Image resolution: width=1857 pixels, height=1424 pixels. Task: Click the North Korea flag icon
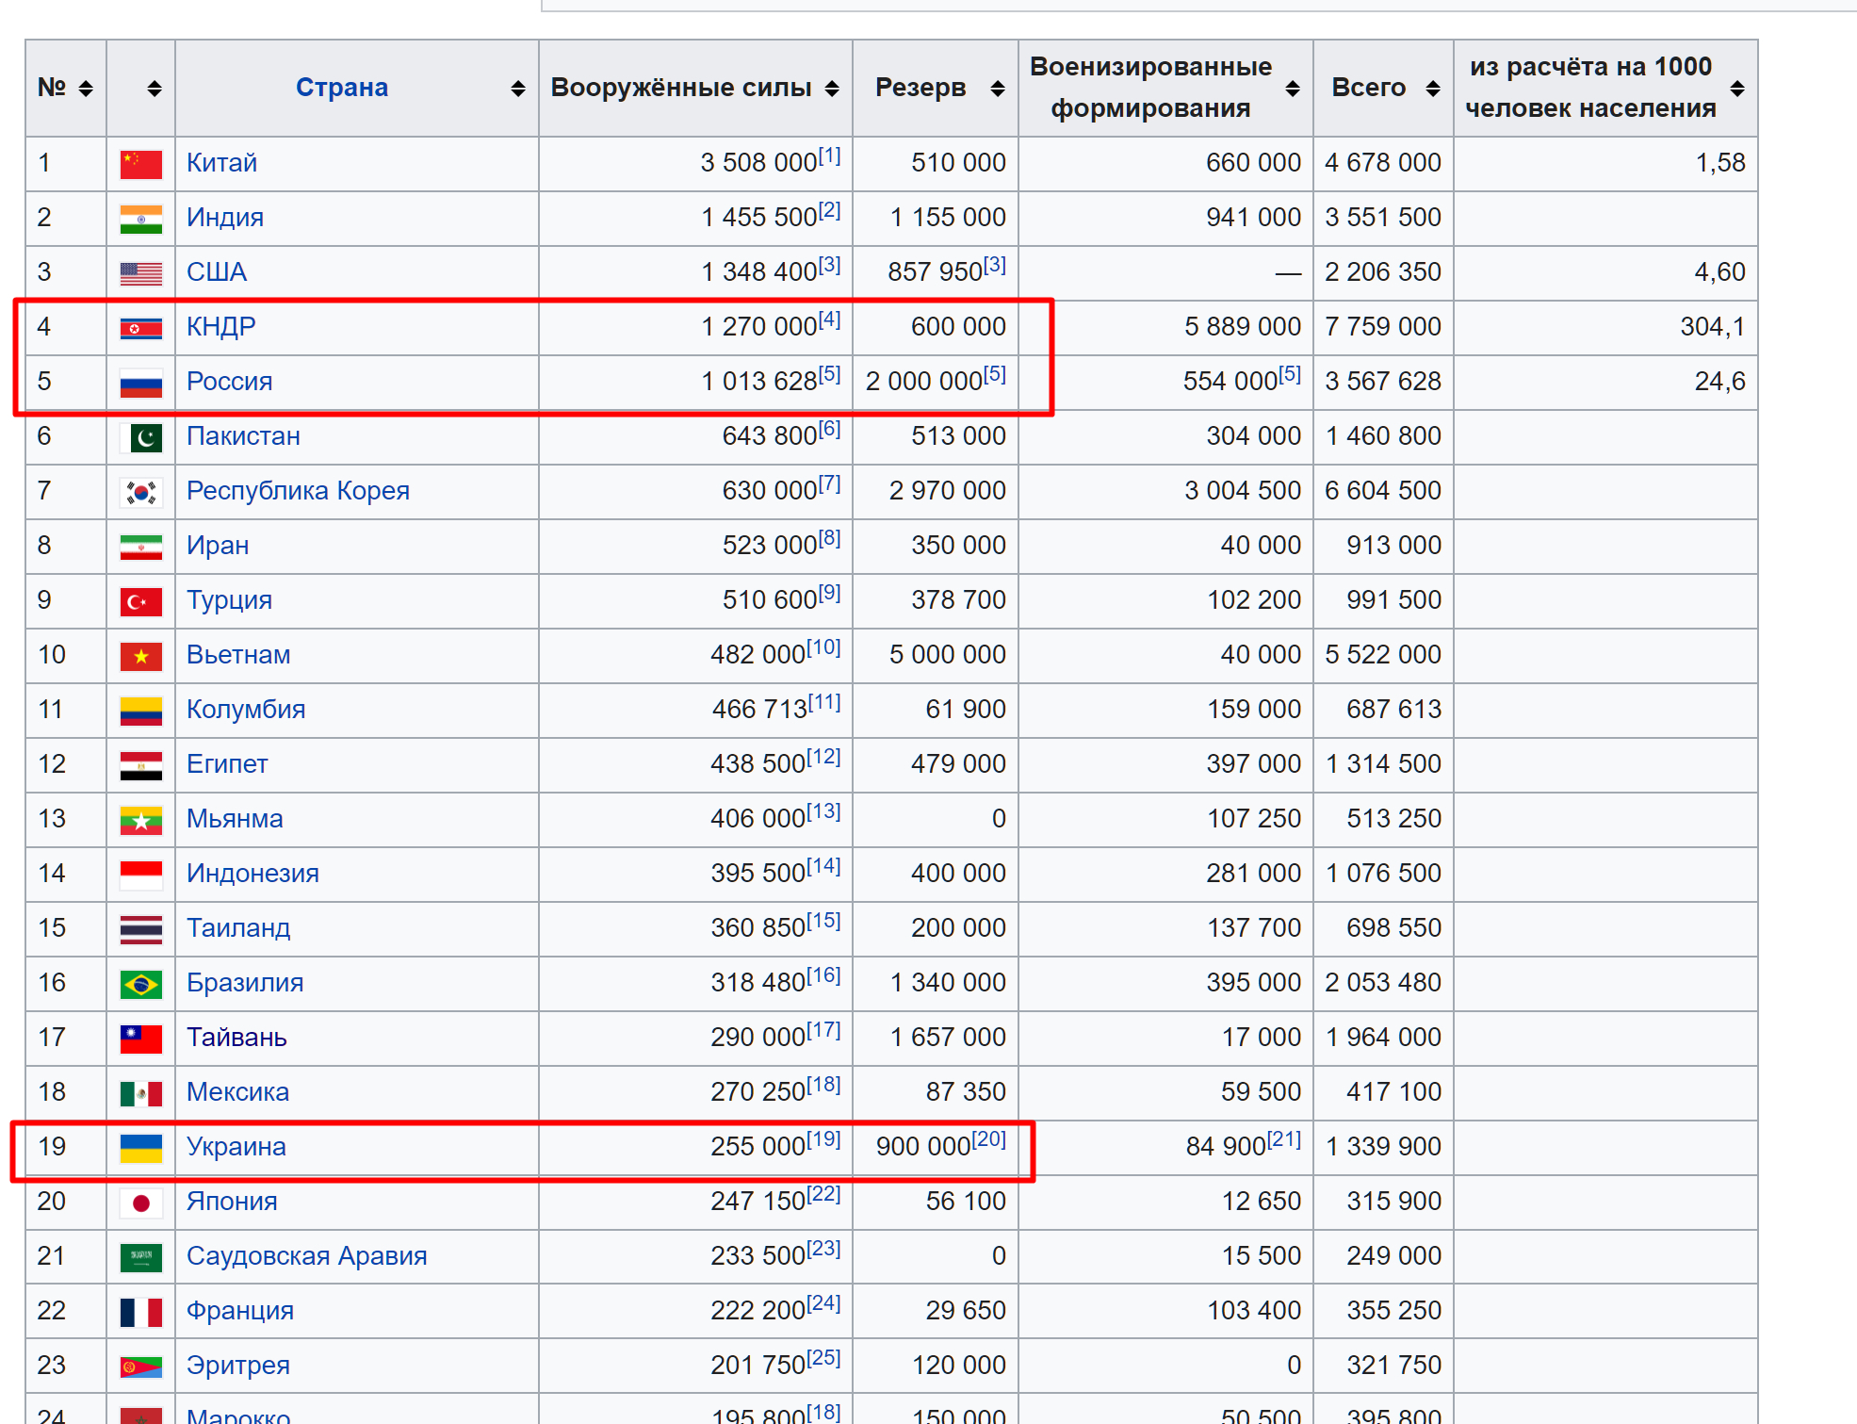click(x=141, y=328)
